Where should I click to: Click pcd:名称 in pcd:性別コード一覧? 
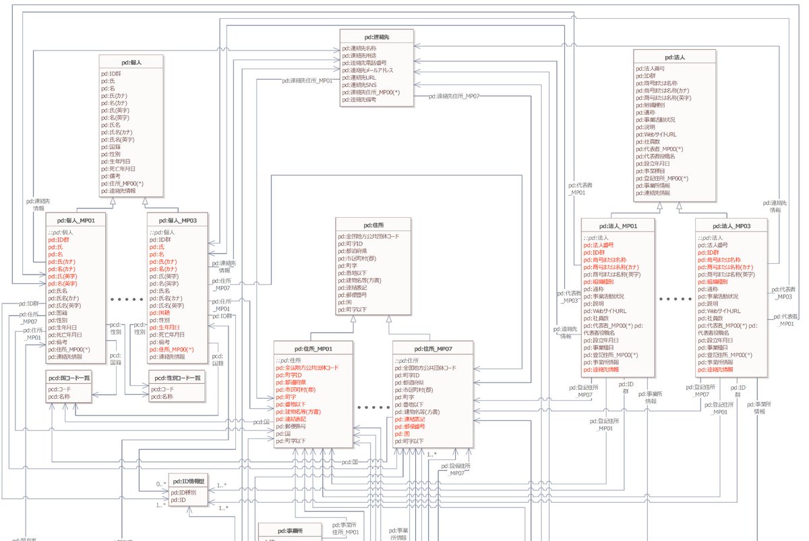coord(162,397)
